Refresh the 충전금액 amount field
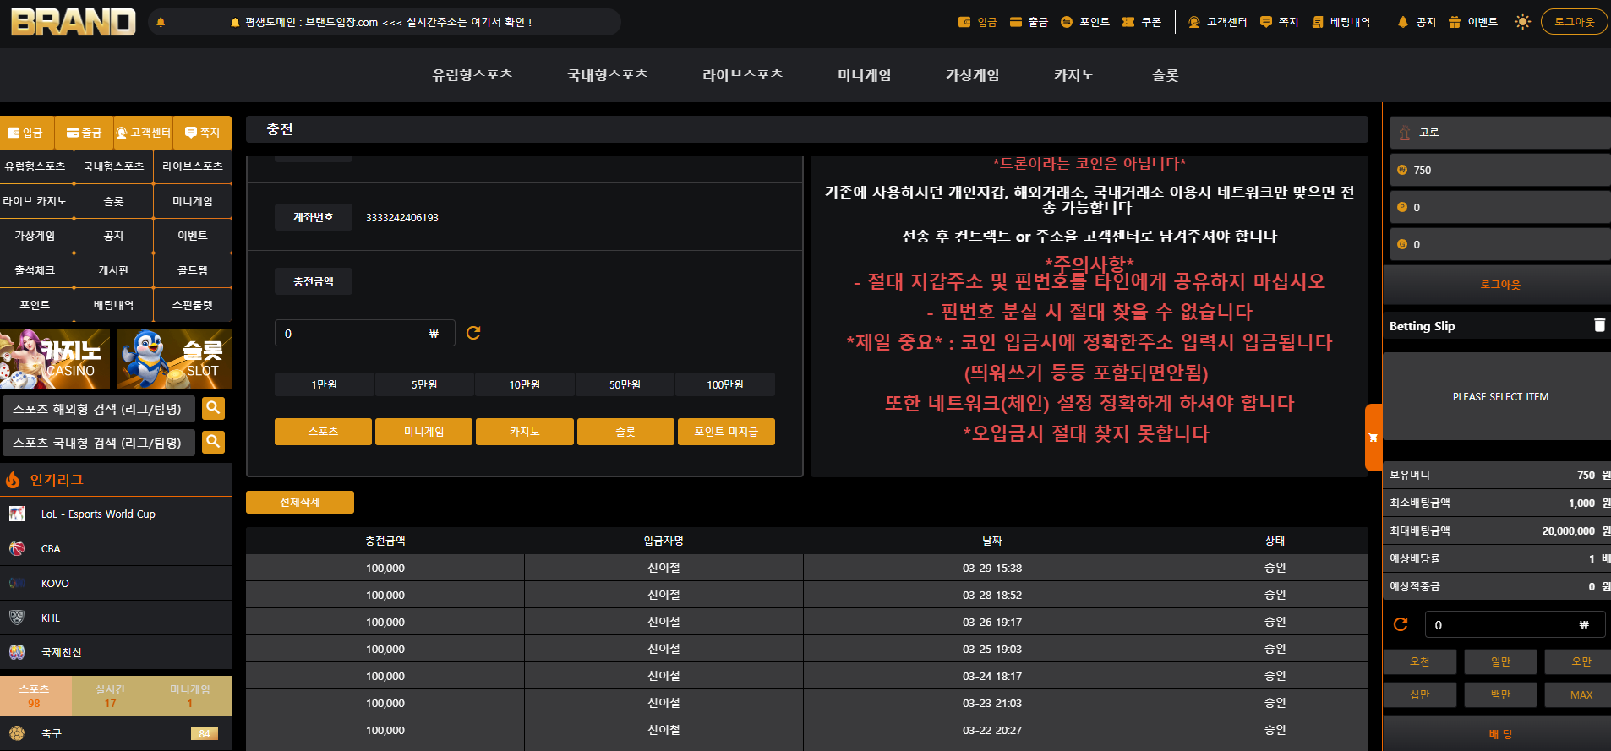The height and width of the screenshot is (751, 1611). coord(473,333)
